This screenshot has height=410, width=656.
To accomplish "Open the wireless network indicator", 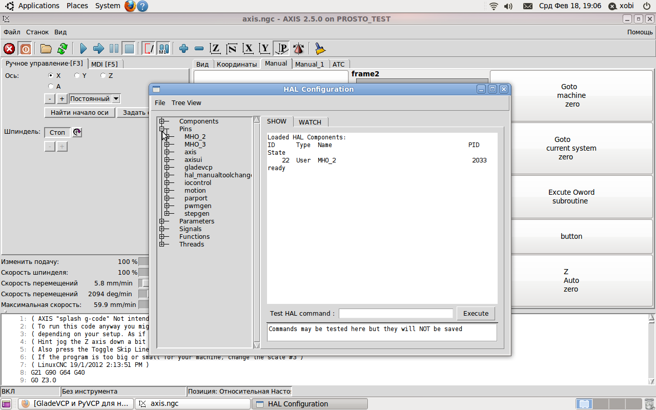I will (494, 6).
